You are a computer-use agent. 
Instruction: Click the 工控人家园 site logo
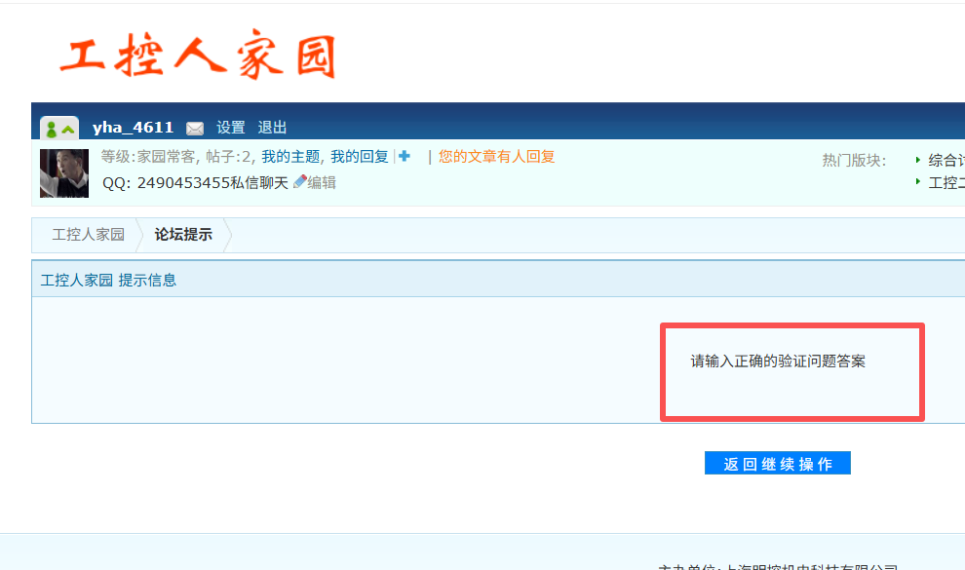198,57
